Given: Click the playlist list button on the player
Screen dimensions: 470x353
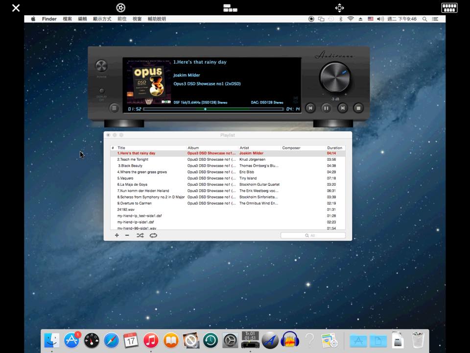Looking at the screenshot, I should click(114, 108).
